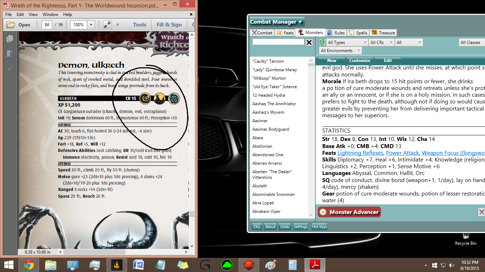Open the Combat Manager title dropdown menu
Screen dimensions: 485x272
(x=277, y=22)
